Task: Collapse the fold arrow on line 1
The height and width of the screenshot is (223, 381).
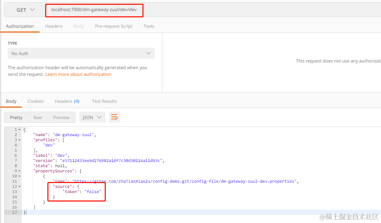Action: [x=20, y=130]
